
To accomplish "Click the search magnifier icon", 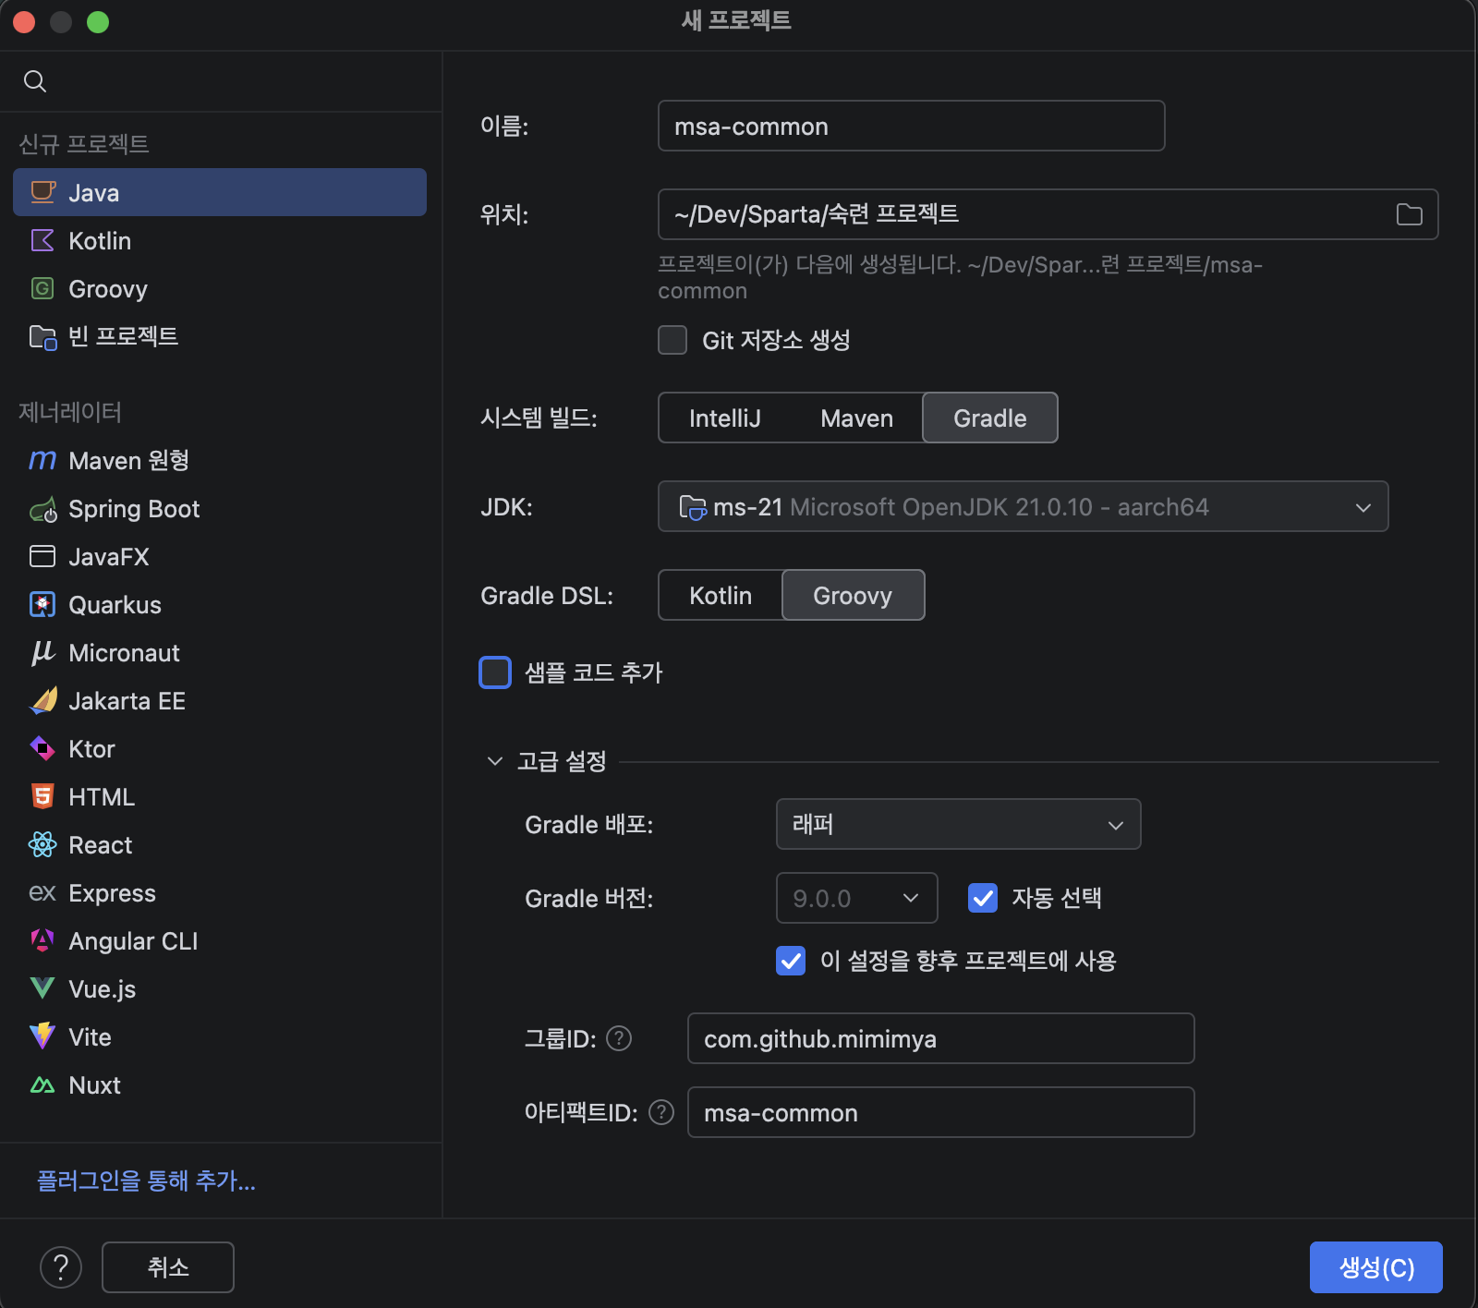I will click(x=35, y=81).
